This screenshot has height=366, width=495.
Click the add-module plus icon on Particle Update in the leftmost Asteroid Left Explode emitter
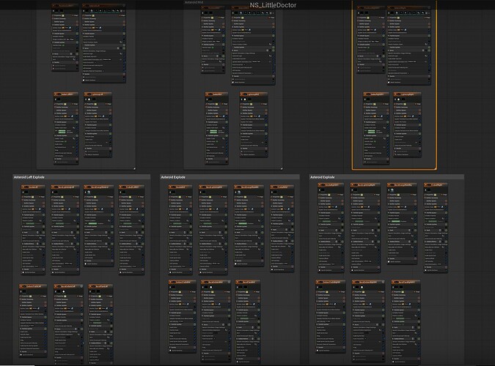click(x=42, y=225)
